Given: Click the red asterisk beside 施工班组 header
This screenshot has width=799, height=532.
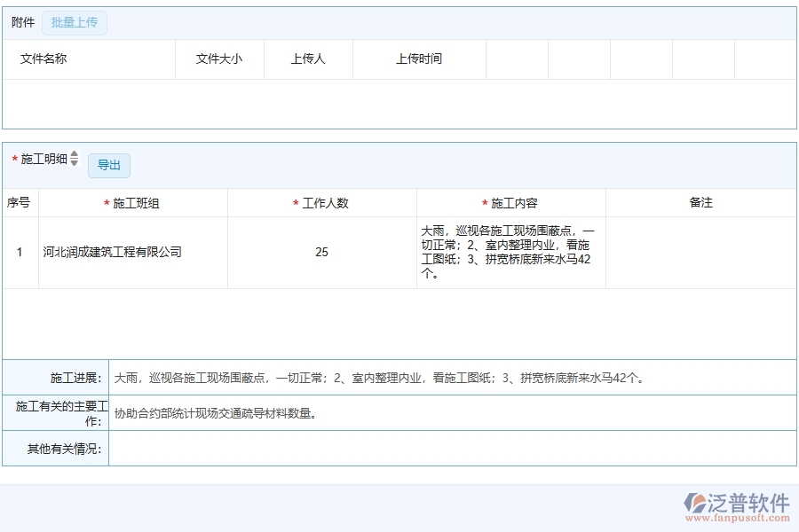Looking at the screenshot, I should [x=107, y=202].
